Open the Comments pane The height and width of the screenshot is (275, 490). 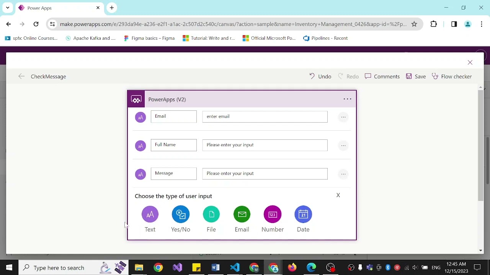(382, 76)
